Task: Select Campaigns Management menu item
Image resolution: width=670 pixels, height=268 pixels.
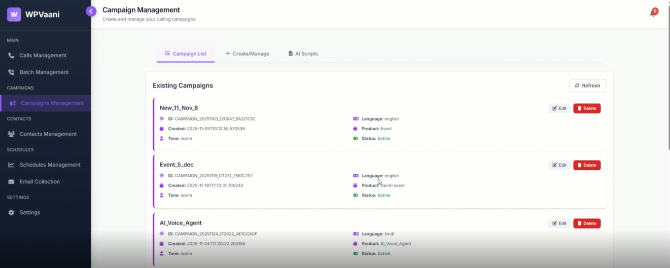Action: pos(45,103)
